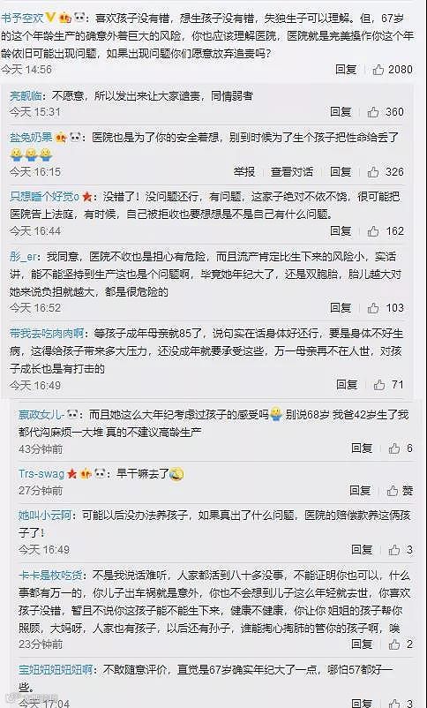Reply to the top comment from 书予空欢
Image resolution: width=427 pixels, height=708 pixels.
[346, 70]
